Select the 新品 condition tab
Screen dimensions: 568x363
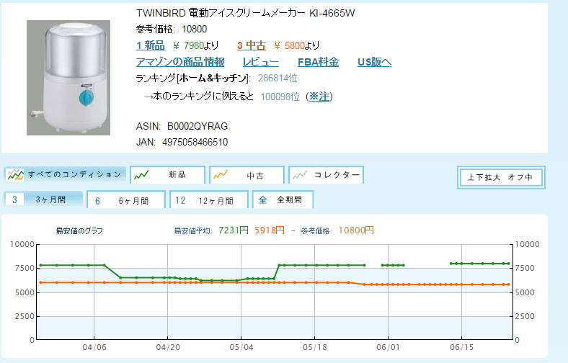pyautogui.click(x=167, y=175)
